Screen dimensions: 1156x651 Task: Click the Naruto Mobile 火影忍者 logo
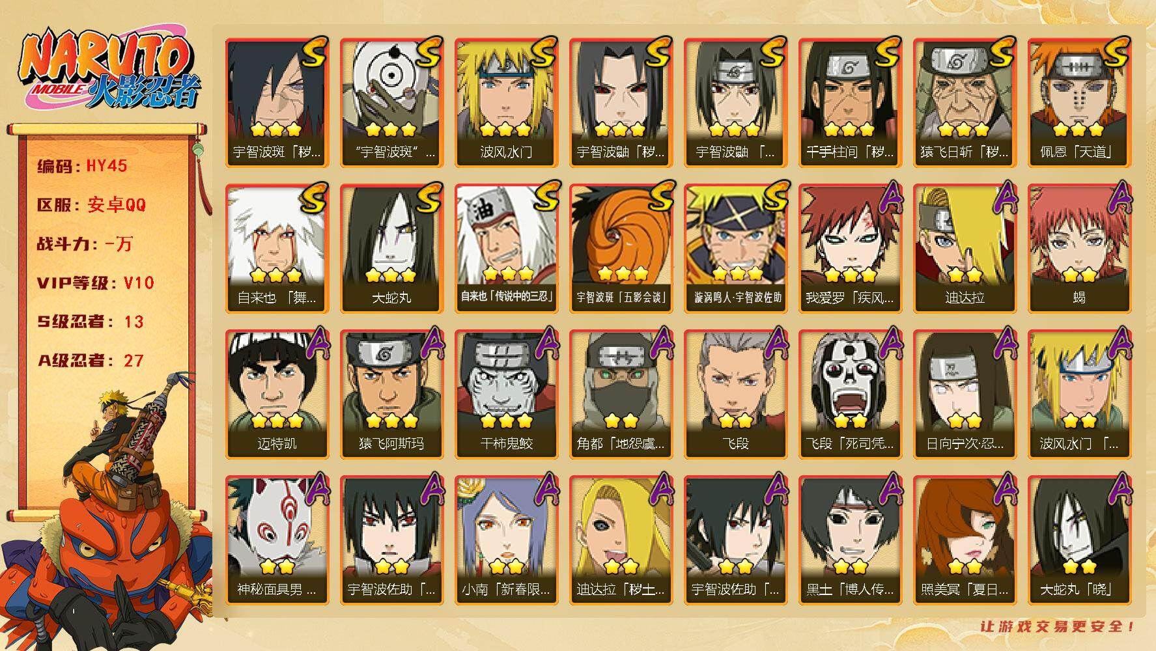tap(109, 70)
